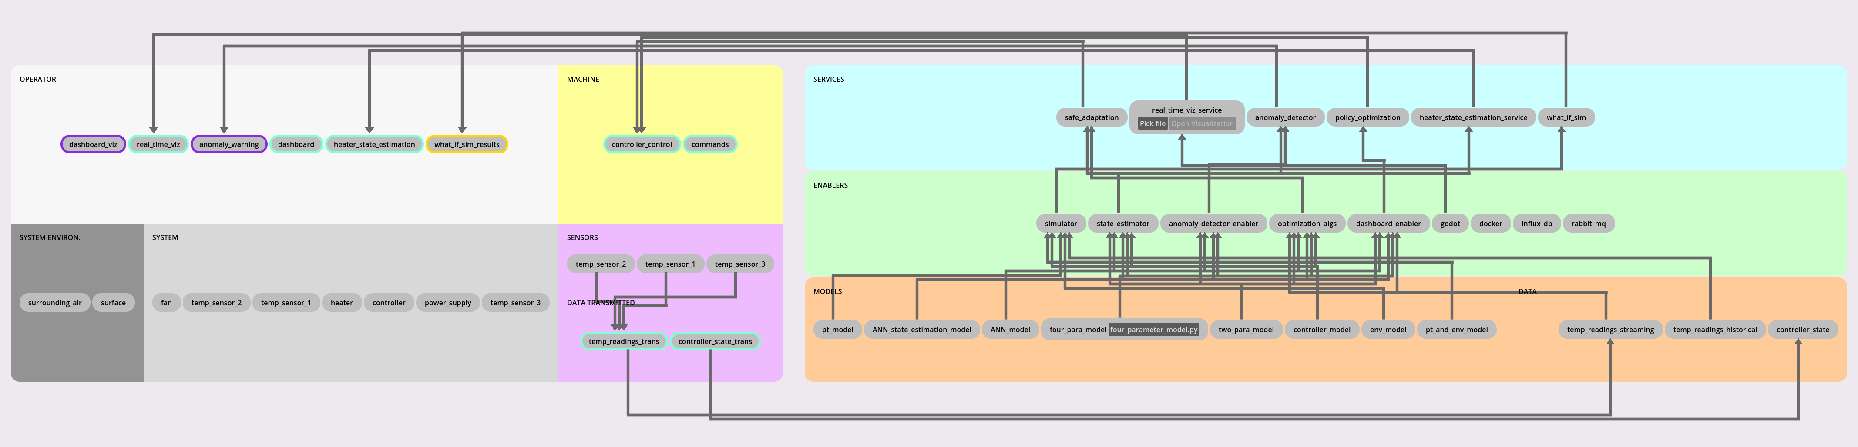Screen dimensions: 1858x447
Task: Click the DATA section label
Action: (1527, 291)
